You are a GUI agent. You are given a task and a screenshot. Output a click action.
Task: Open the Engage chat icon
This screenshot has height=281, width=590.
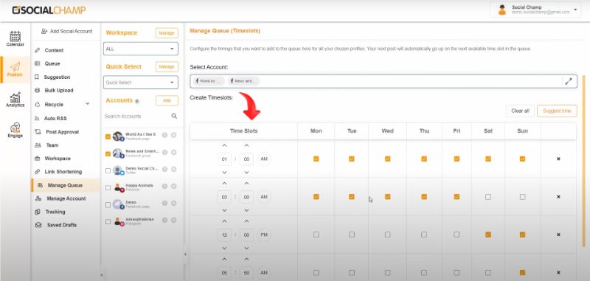coord(15,128)
